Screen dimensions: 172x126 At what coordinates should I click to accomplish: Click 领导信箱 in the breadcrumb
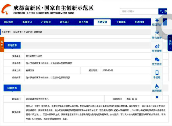point(38,32)
